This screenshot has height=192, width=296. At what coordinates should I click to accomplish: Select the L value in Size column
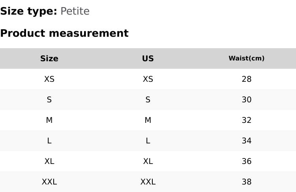49,141
